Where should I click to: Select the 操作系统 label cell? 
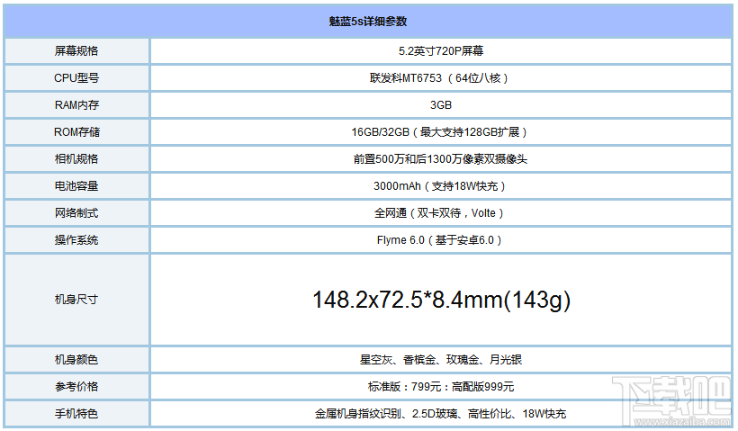76,240
